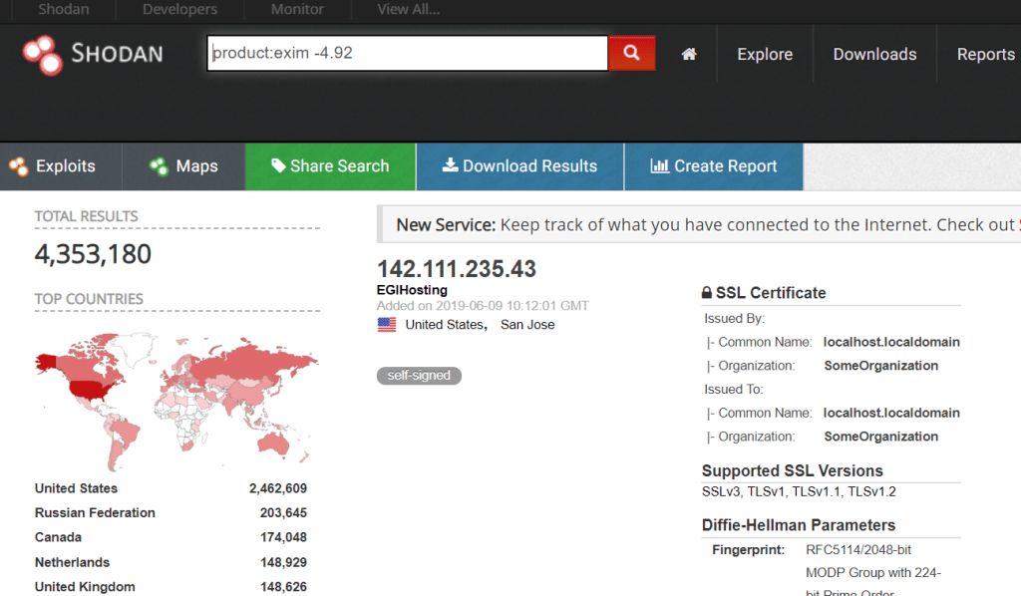Open Reports in the navigation bar
This screenshot has height=596, width=1021.
tap(985, 54)
